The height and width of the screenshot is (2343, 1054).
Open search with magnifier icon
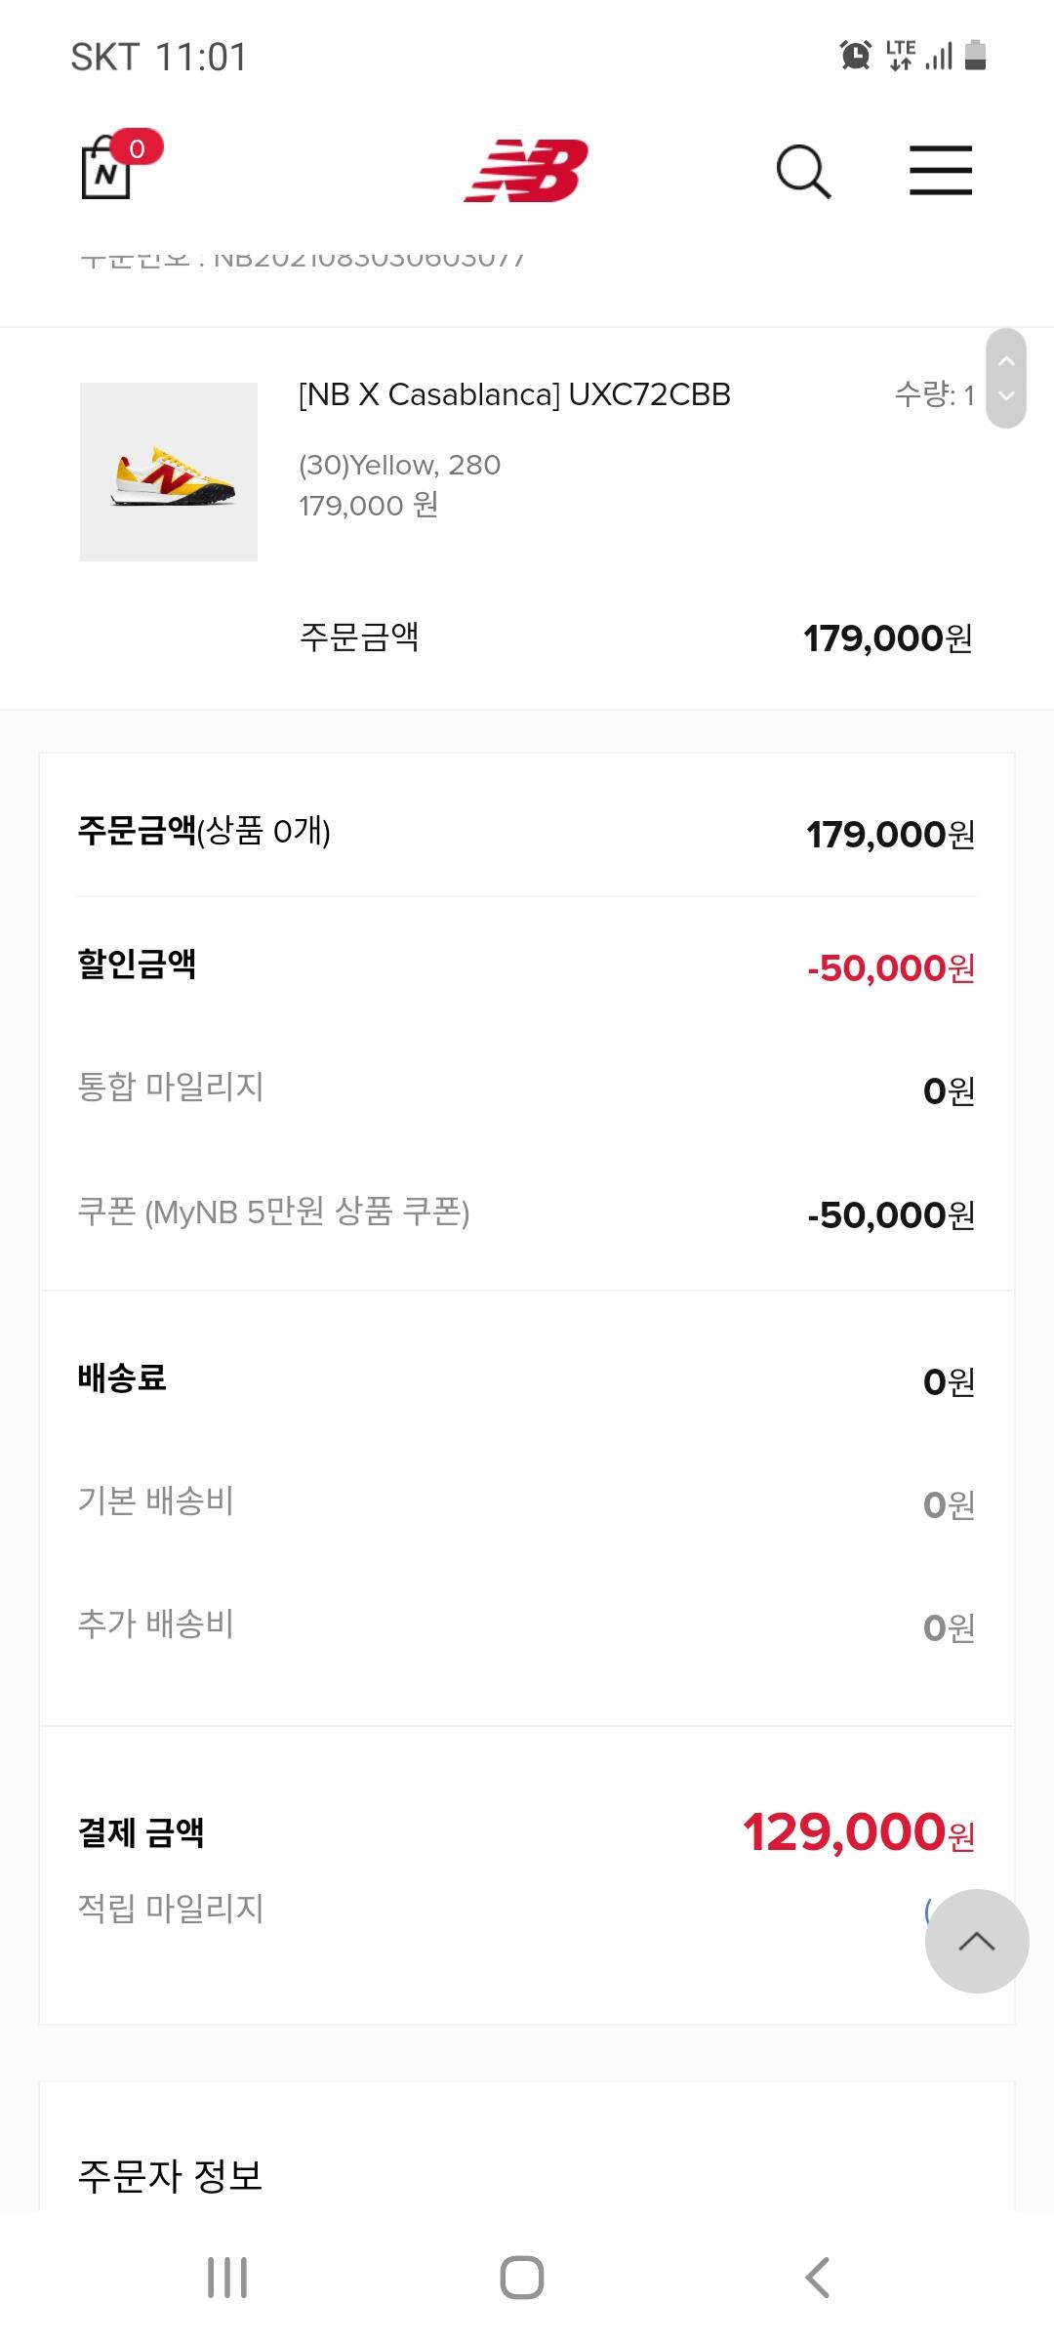pos(803,172)
